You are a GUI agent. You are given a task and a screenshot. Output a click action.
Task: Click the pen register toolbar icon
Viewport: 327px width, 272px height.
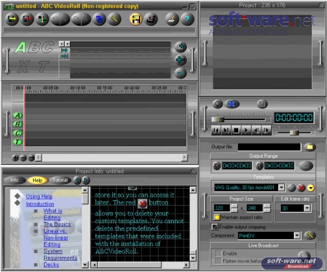172,19
